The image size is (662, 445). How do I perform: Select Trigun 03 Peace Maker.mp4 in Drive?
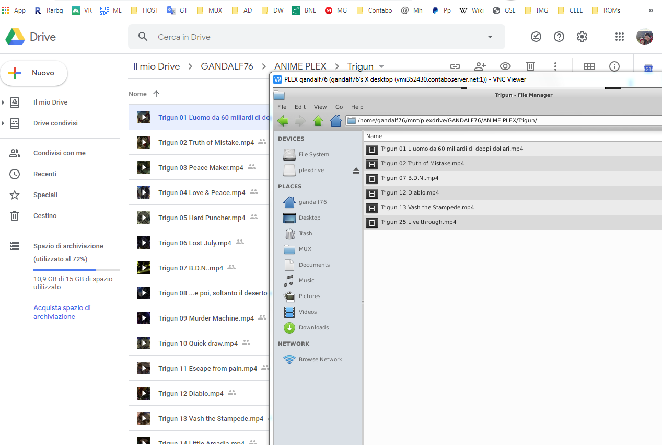pyautogui.click(x=201, y=167)
